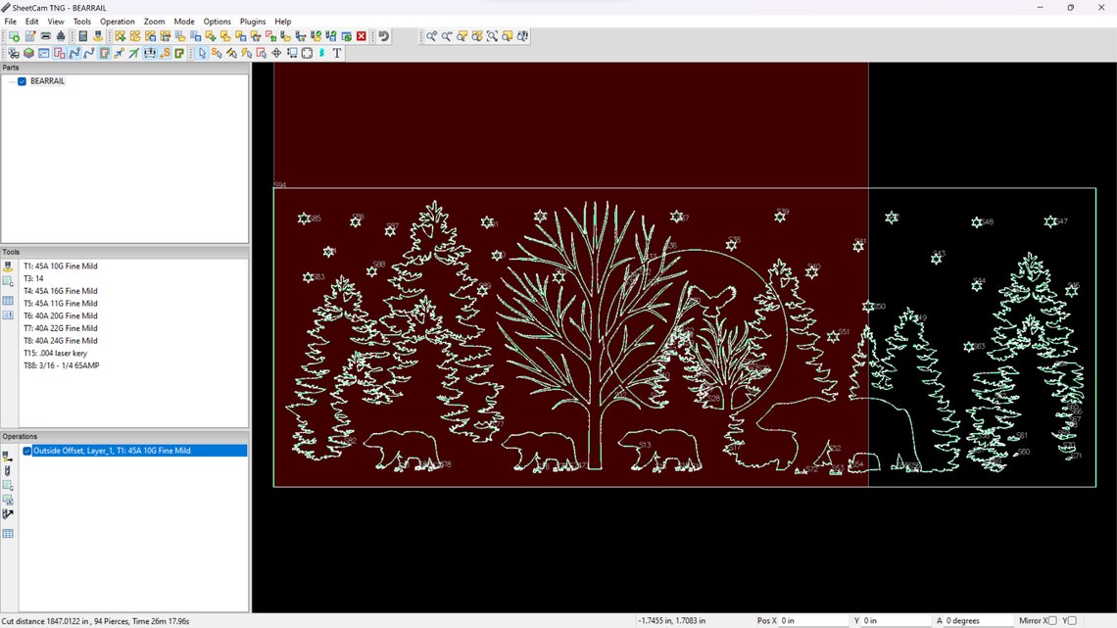Select the arrow selection tool
This screenshot has width=1117, height=628.
(203, 53)
